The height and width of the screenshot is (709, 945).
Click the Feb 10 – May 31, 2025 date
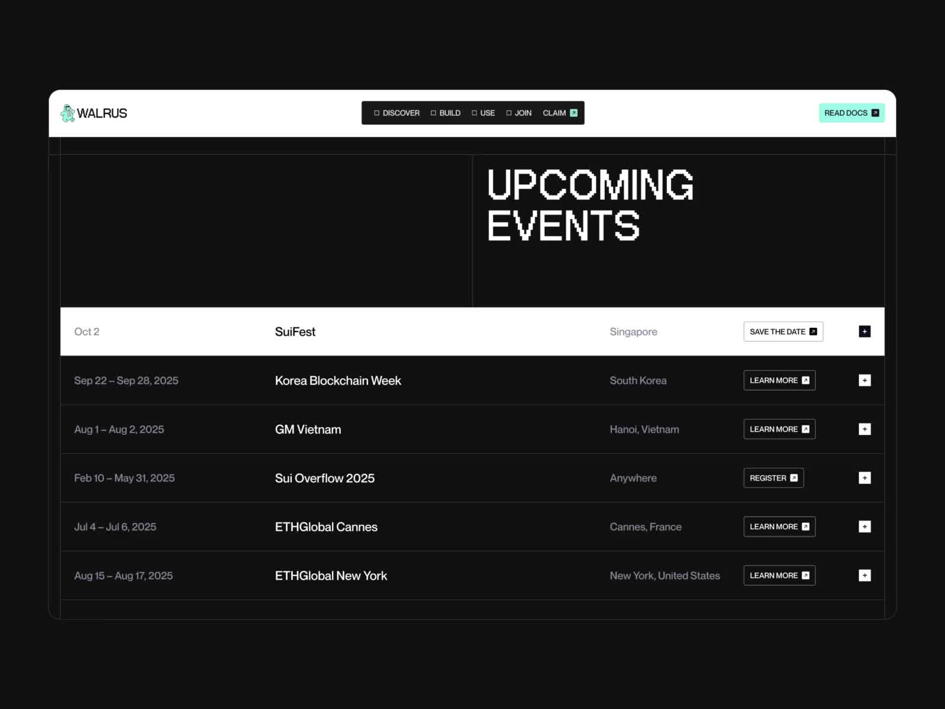125,478
